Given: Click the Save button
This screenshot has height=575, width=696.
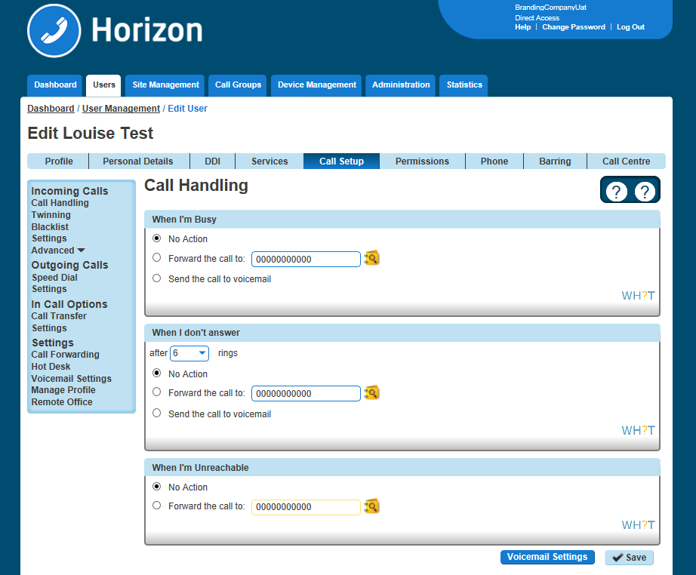Looking at the screenshot, I should (x=629, y=558).
